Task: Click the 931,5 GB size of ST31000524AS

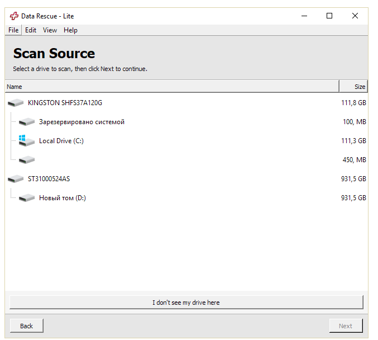Action: pyautogui.click(x=353, y=179)
